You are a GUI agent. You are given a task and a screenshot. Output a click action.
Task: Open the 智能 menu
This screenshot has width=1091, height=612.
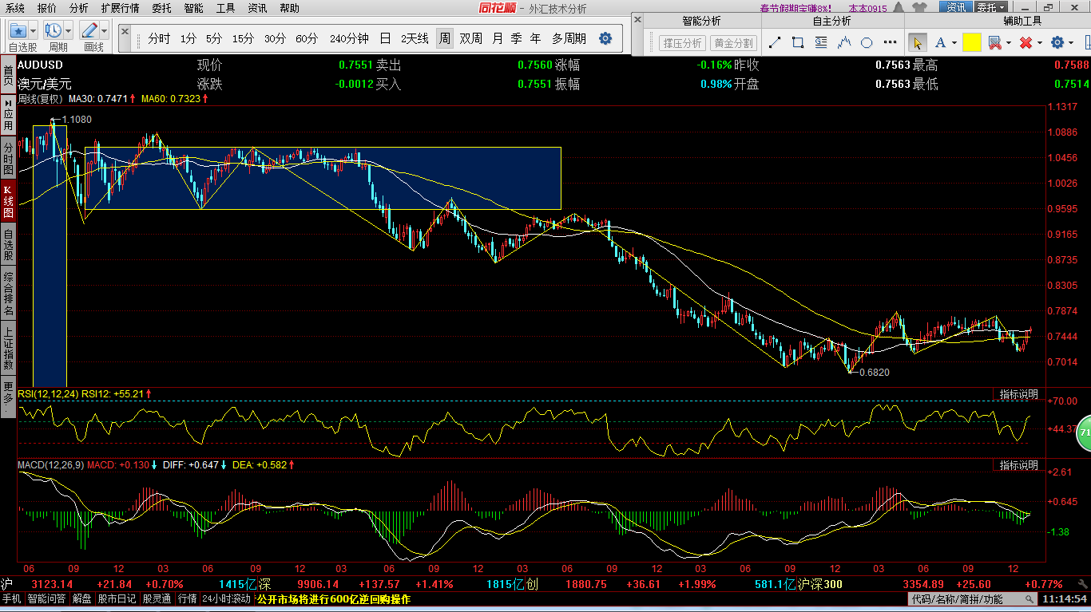(193, 8)
